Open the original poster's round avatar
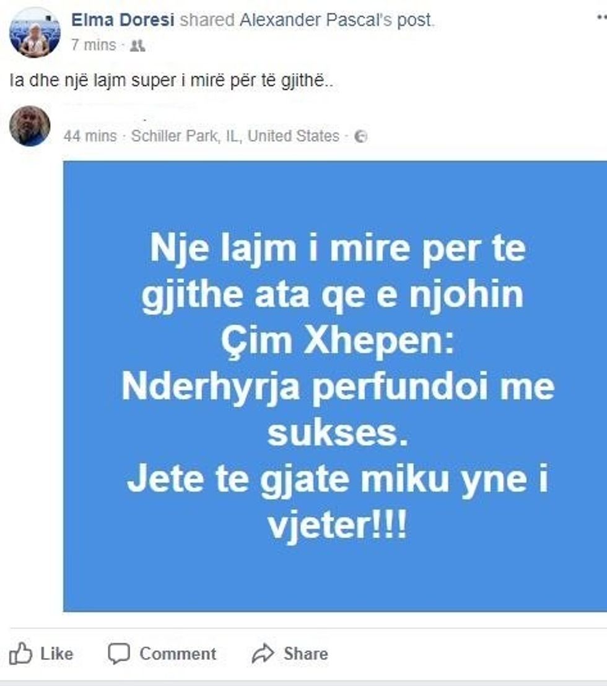The width and height of the screenshot is (607, 686). tap(30, 126)
